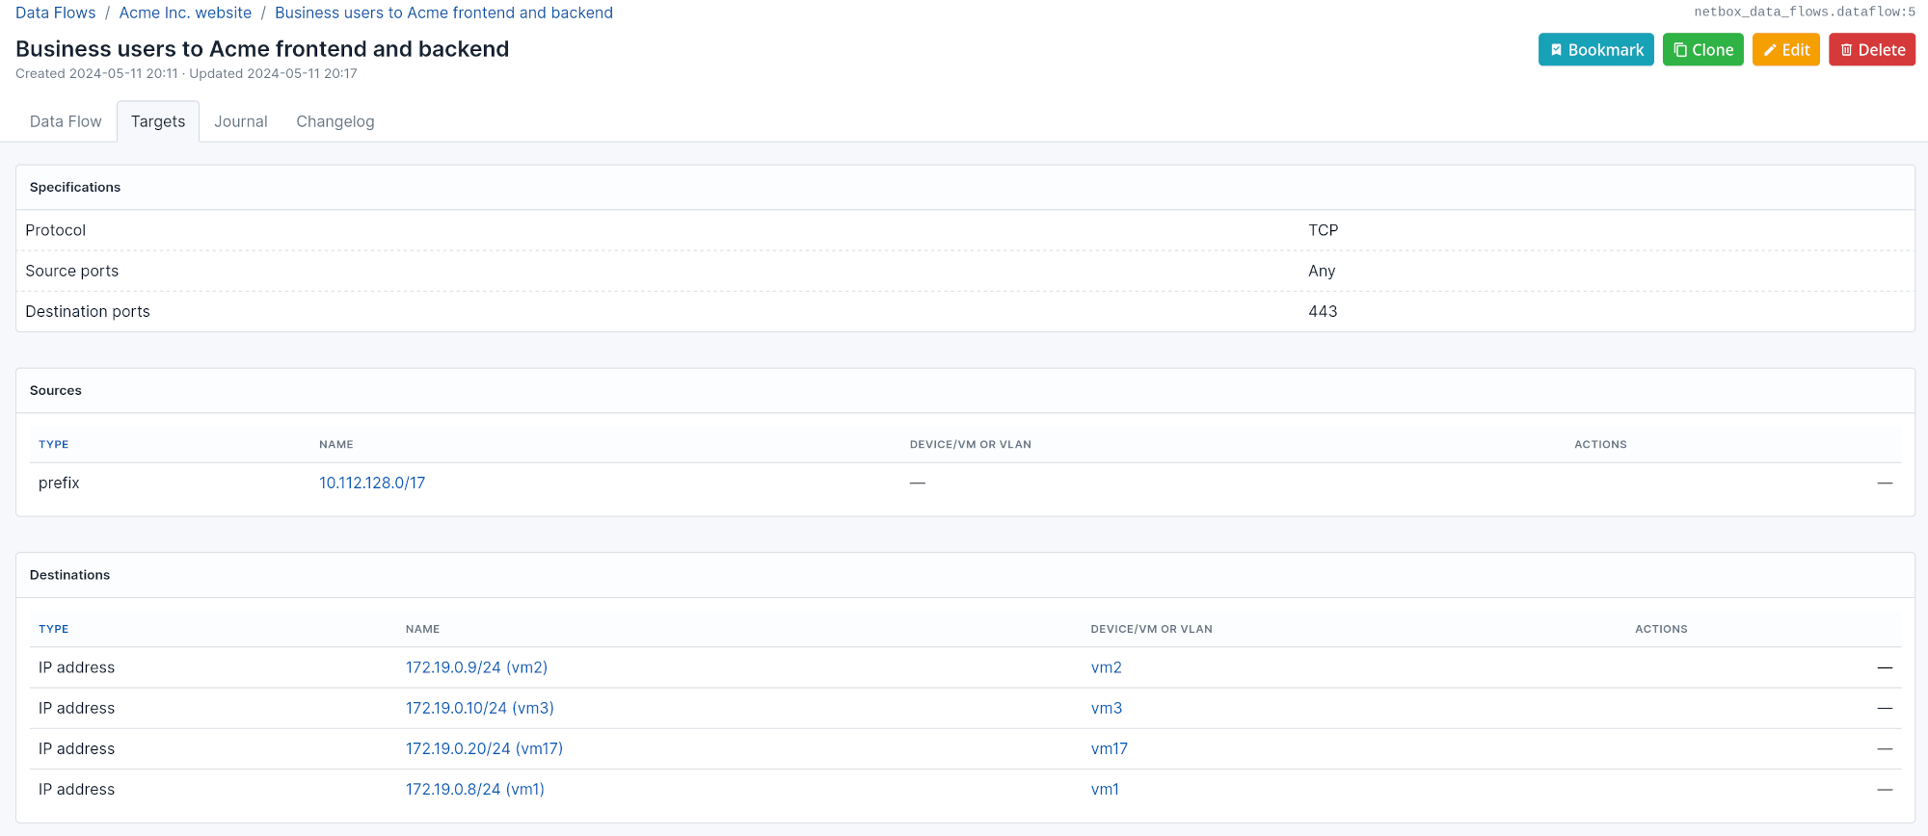Open IP address 172.19.0.20/24 (vm17)
The height and width of the screenshot is (836, 1928).
pos(484,748)
